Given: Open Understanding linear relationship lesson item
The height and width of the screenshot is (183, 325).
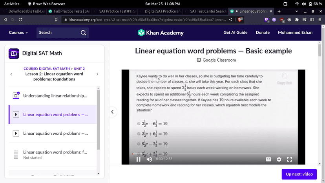Looking at the screenshot, I should click(x=53, y=96).
